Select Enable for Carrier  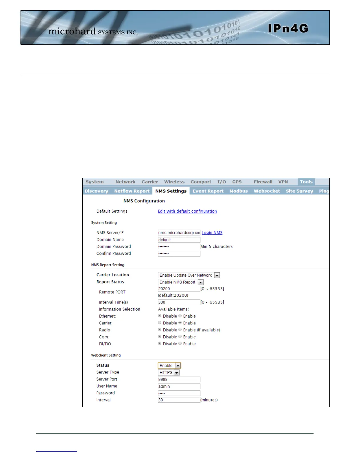tap(180, 323)
